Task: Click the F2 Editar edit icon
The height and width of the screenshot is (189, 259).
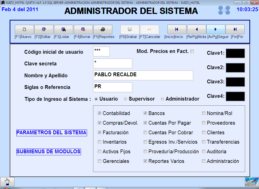Action: coord(44,29)
